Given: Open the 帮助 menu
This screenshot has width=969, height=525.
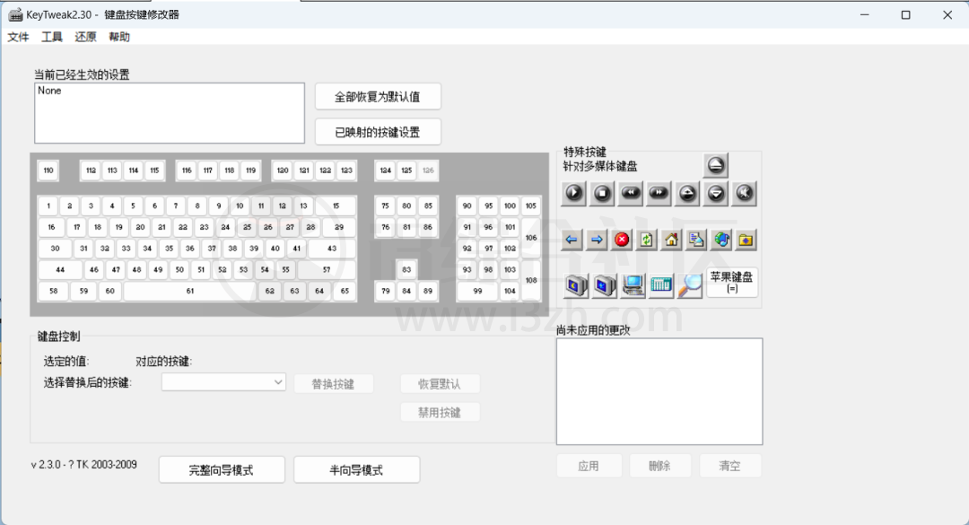Looking at the screenshot, I should 119,37.
